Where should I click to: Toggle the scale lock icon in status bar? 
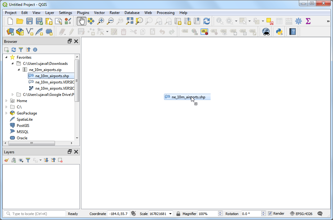[x=178, y=213]
